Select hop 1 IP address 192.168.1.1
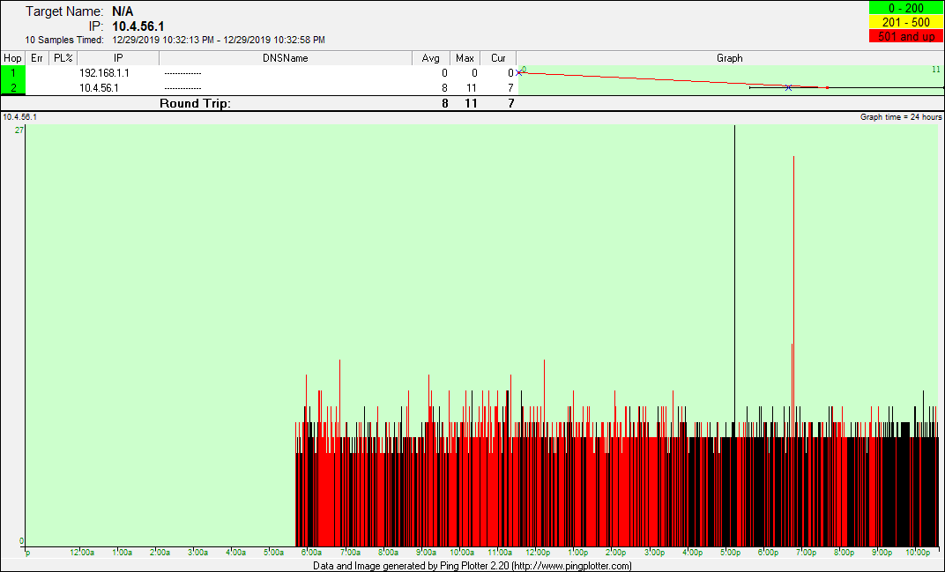The image size is (945, 572). click(x=104, y=73)
